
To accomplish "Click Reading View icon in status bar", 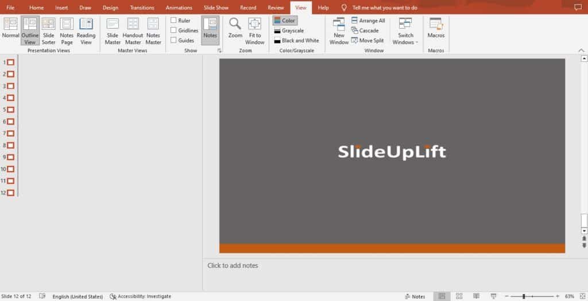I will click(476, 296).
